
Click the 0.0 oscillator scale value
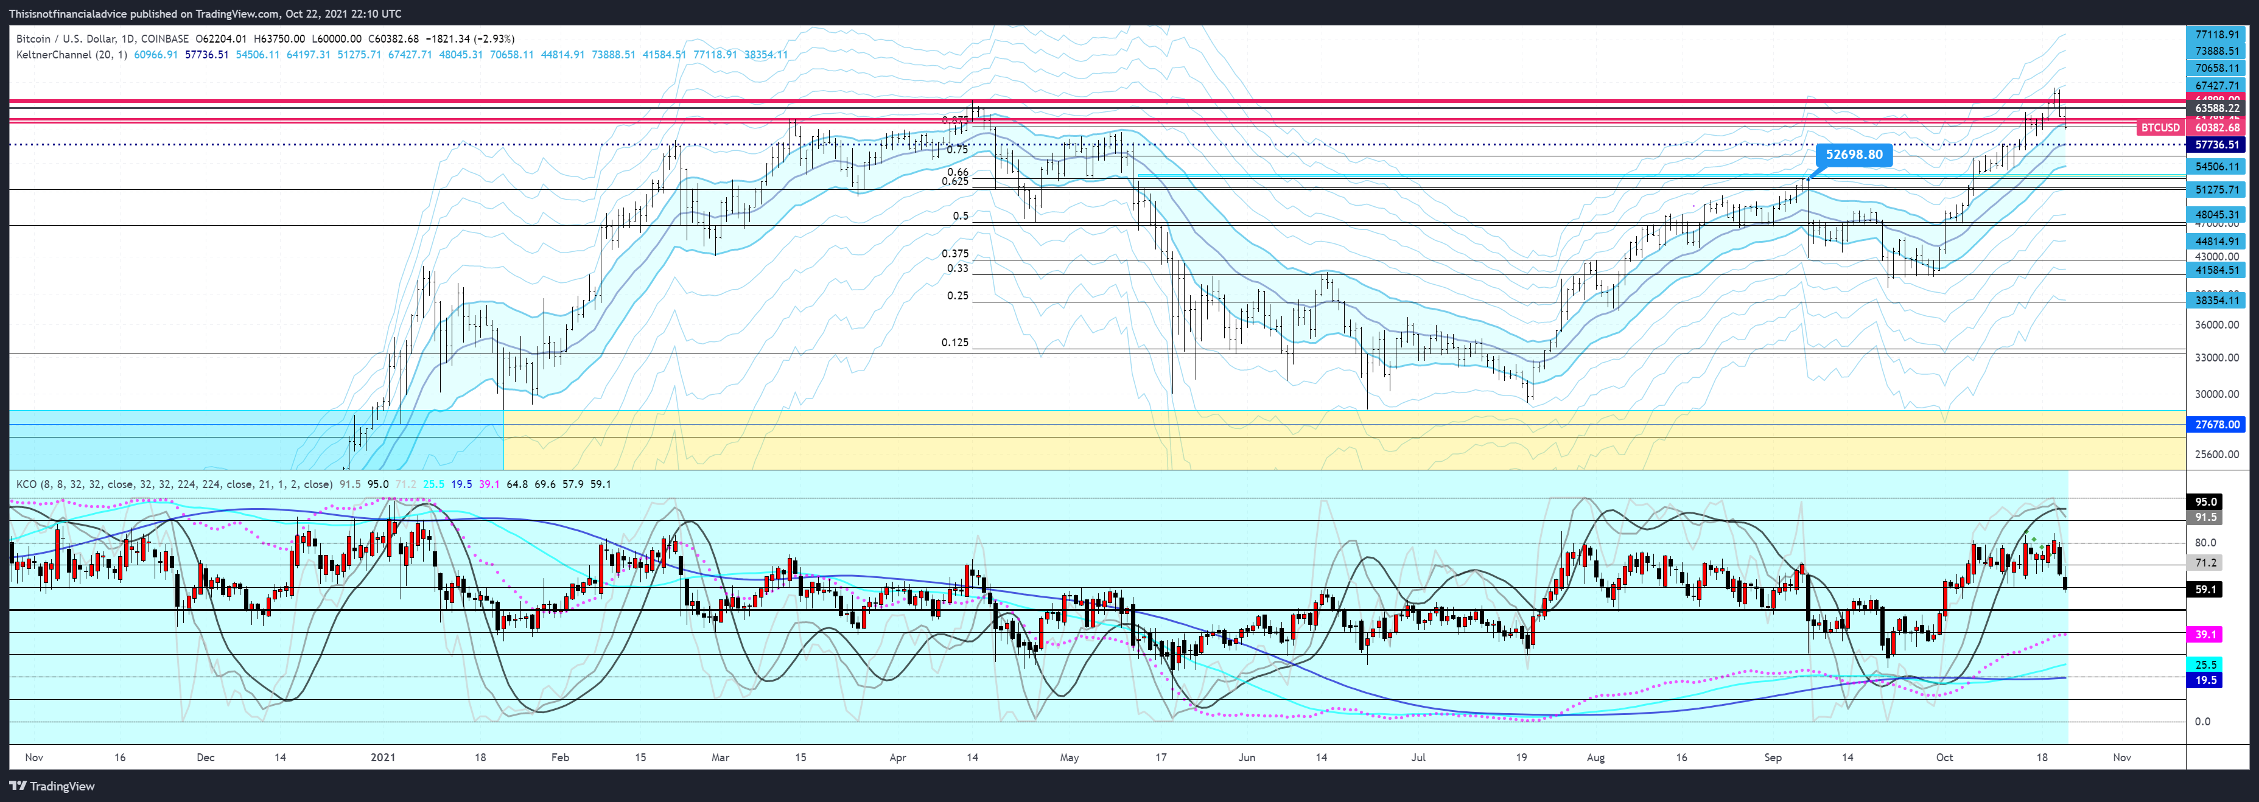tap(2203, 722)
